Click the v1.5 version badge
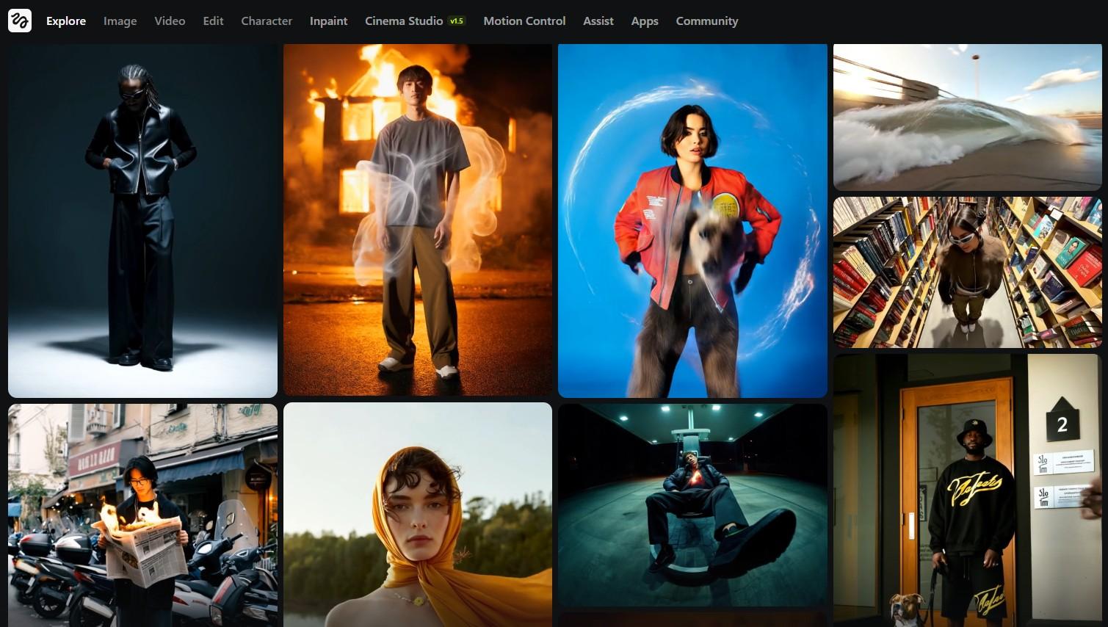This screenshot has height=627, width=1108. tap(457, 21)
